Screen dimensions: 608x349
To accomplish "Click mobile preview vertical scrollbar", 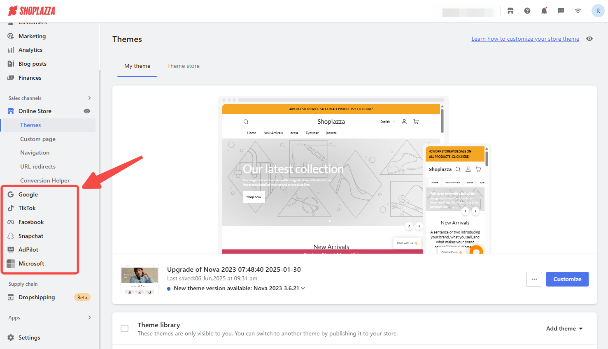I will coord(487,158).
